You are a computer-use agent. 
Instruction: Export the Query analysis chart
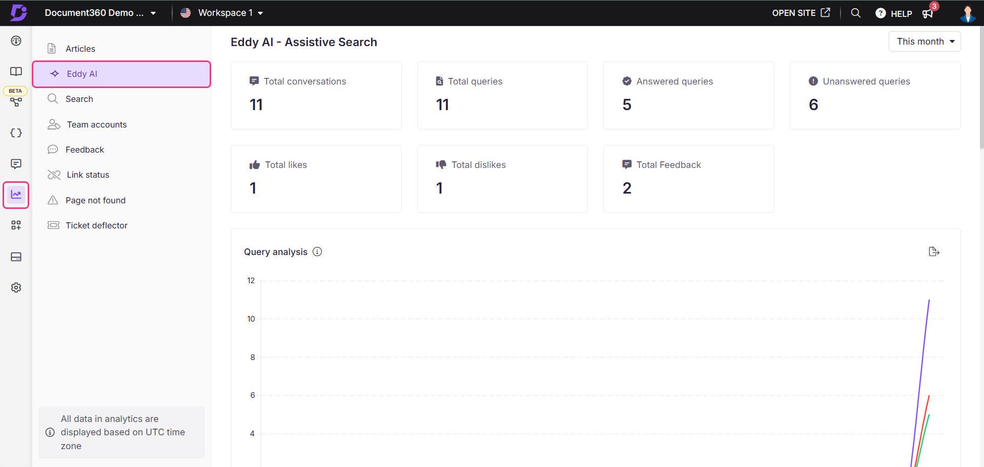click(x=934, y=251)
